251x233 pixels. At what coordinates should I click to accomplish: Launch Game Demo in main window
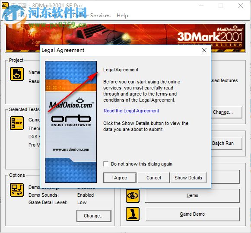(192, 214)
